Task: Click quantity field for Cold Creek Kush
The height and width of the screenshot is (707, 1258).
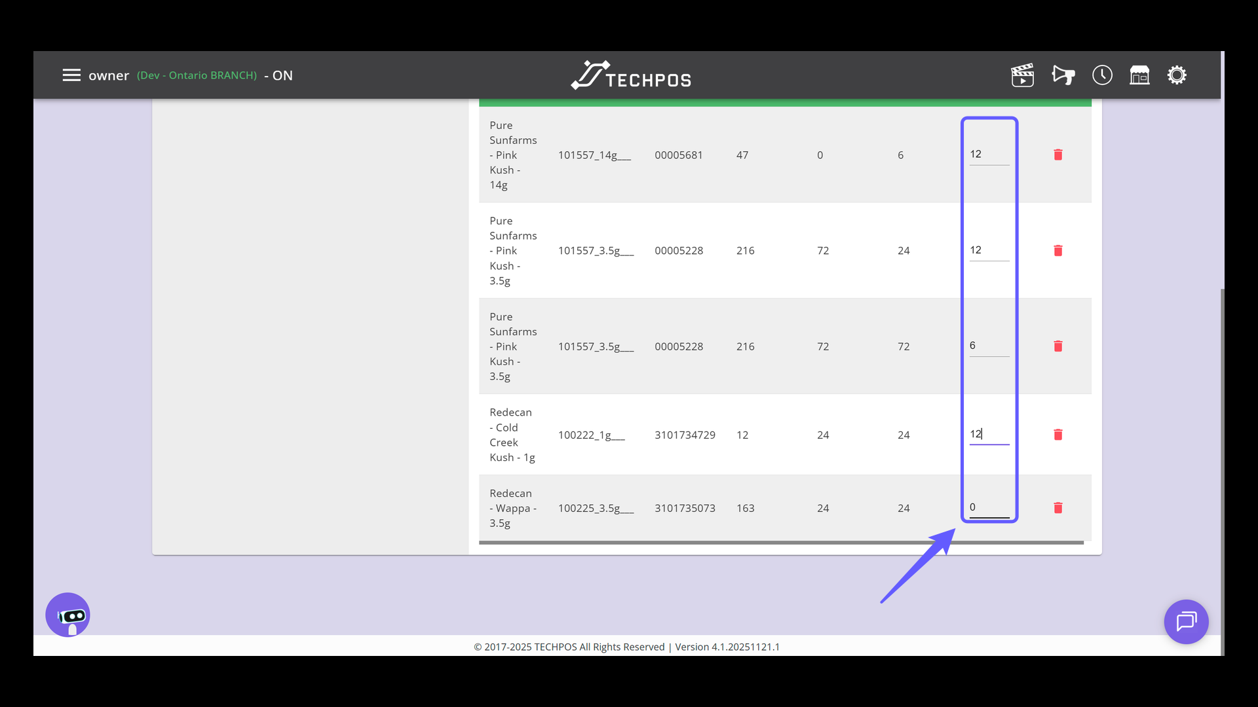Action: point(989,434)
